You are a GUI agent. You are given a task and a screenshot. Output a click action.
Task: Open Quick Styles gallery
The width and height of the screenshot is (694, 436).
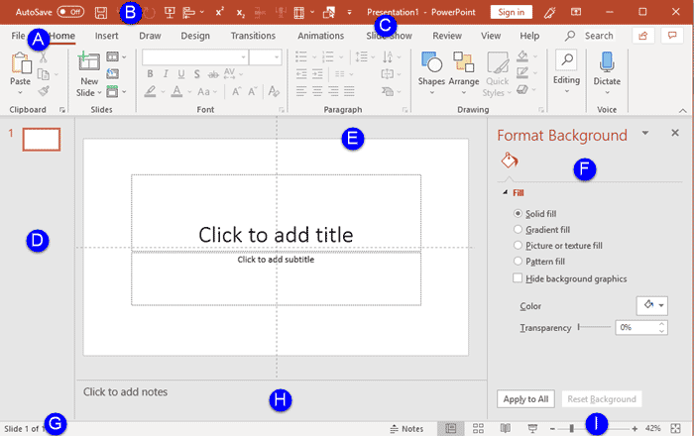click(x=498, y=74)
